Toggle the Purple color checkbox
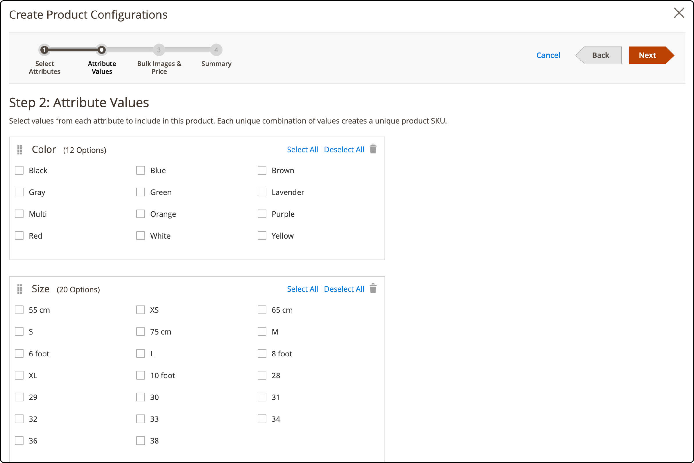694x463 pixels. pos(262,214)
